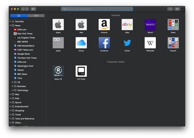This screenshot has height=138, width=194.
Task: Show all tabs overview button
Action: (x=177, y=9)
